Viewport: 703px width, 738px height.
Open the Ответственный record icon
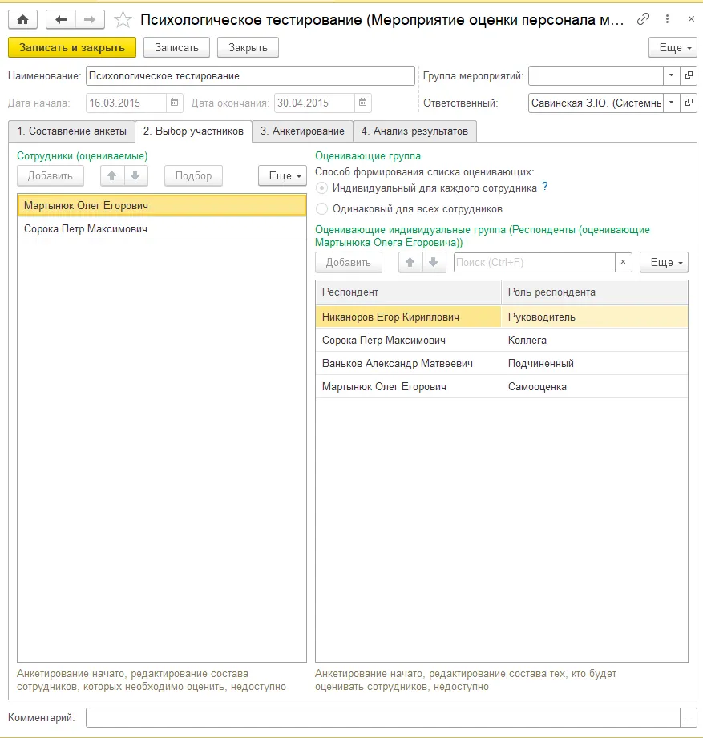(x=689, y=103)
